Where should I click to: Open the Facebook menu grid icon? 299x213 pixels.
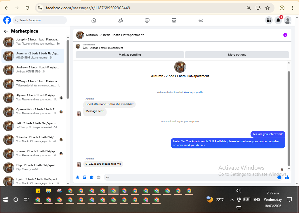coord(269,20)
